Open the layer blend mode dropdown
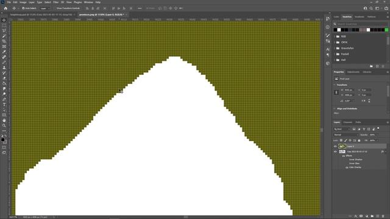 point(346,135)
